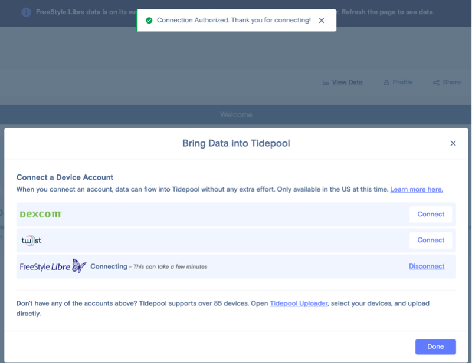
Task: Click the green checkmark success icon
Action: click(149, 21)
